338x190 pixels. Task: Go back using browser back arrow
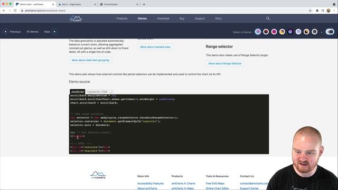(x=4, y=11)
